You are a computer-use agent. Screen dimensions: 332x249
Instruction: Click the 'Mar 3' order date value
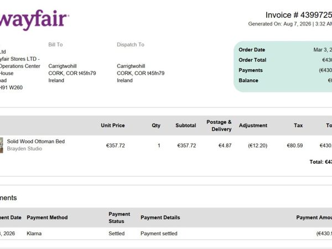tap(323, 50)
